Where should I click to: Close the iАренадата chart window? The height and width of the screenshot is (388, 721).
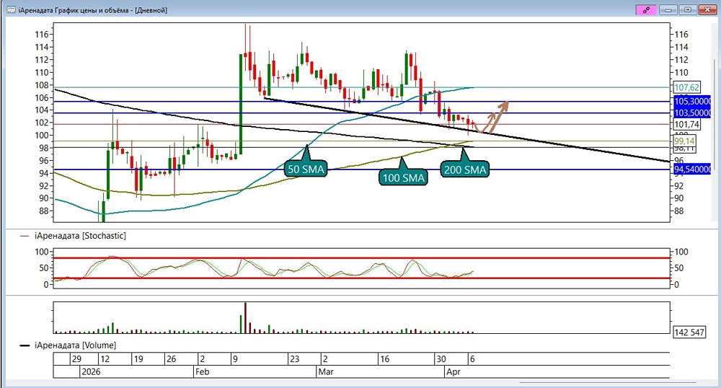point(708,9)
